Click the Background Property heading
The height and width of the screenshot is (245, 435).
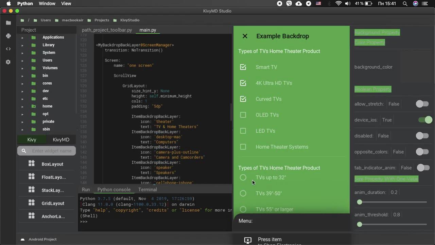(x=377, y=33)
